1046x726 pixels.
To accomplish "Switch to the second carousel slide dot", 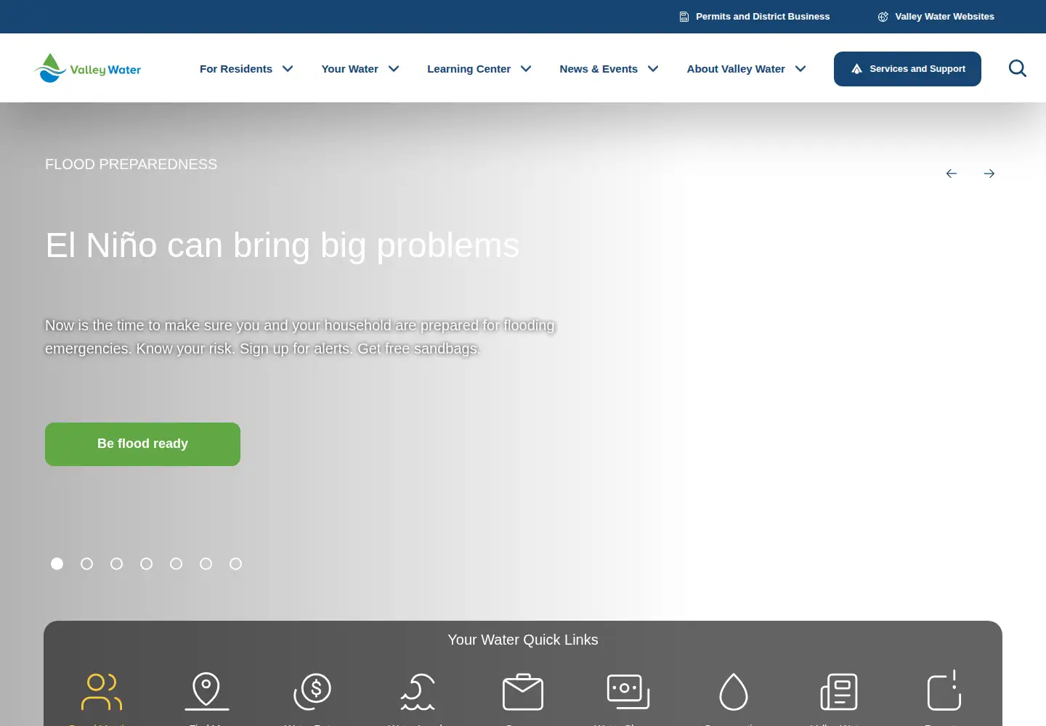I will 86,563.
